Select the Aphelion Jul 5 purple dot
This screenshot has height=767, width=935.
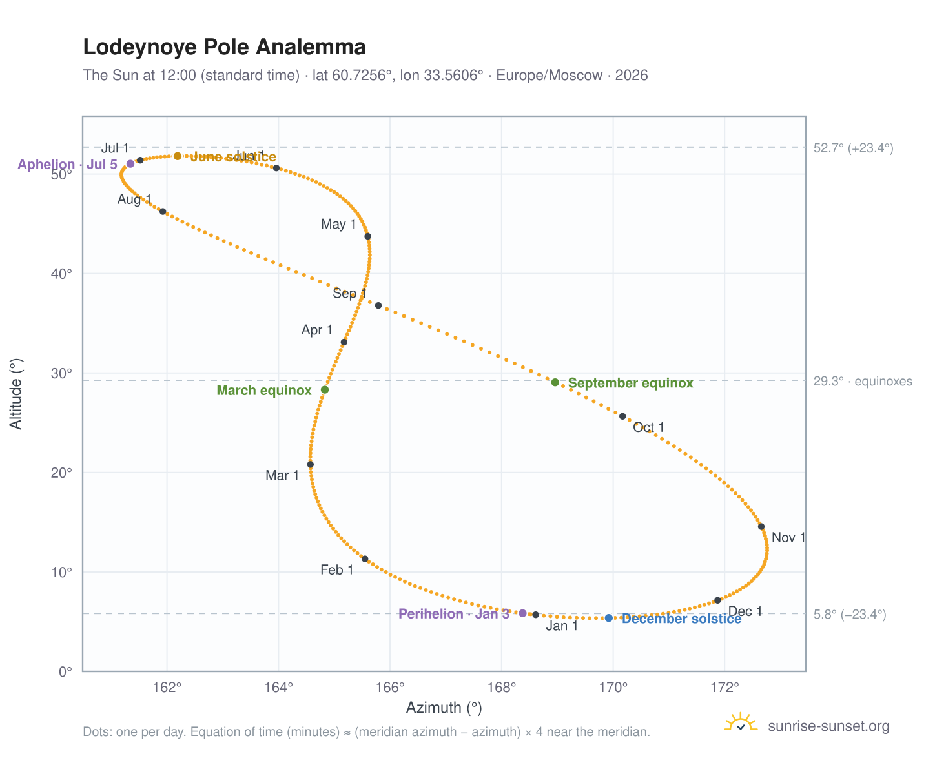pyautogui.click(x=130, y=164)
